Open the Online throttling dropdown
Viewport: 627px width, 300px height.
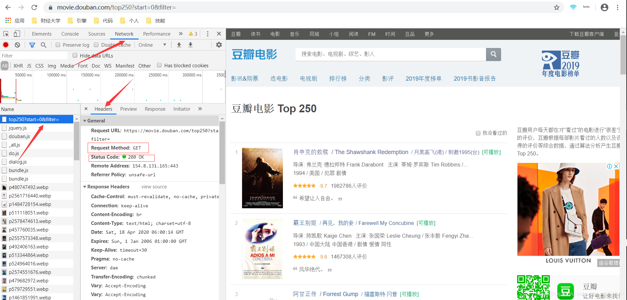[152, 45]
